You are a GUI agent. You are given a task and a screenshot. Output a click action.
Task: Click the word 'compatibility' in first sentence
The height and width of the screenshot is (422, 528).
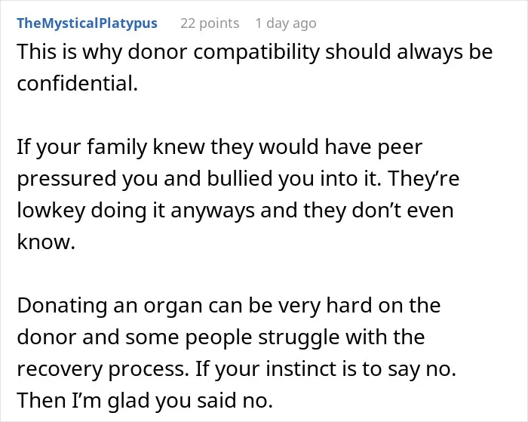click(x=256, y=53)
